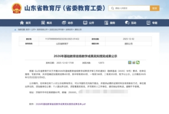Click 首页 in the breadcrumb trail

28,29
